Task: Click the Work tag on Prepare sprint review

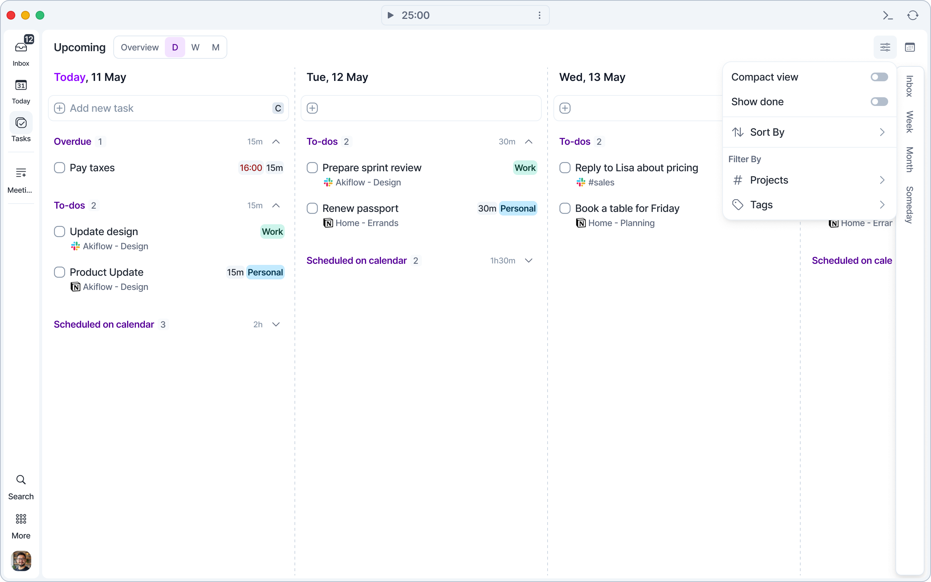Action: click(x=525, y=168)
